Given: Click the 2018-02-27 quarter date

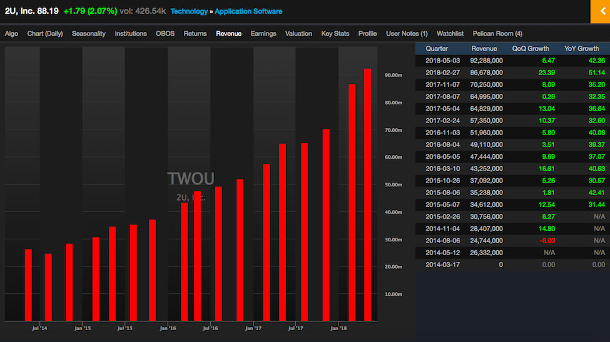Looking at the screenshot, I should click(442, 73).
